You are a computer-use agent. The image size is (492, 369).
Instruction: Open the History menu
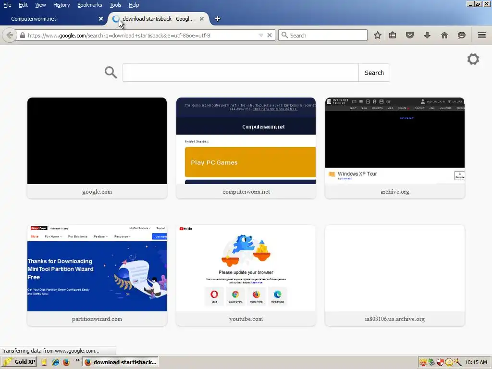point(61,5)
